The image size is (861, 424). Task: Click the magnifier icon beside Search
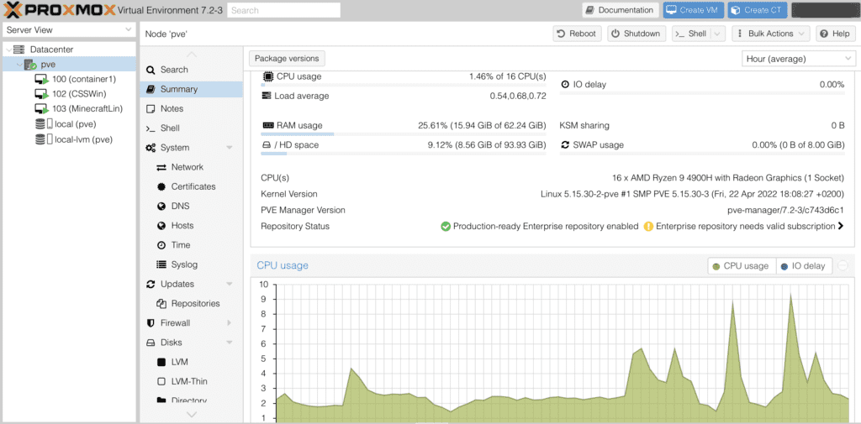151,70
